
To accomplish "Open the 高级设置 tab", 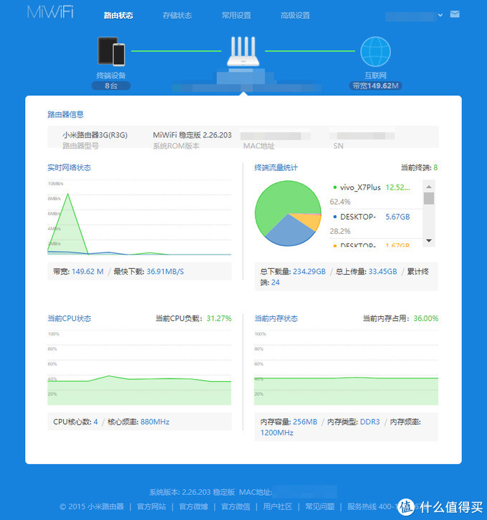I will pos(295,15).
